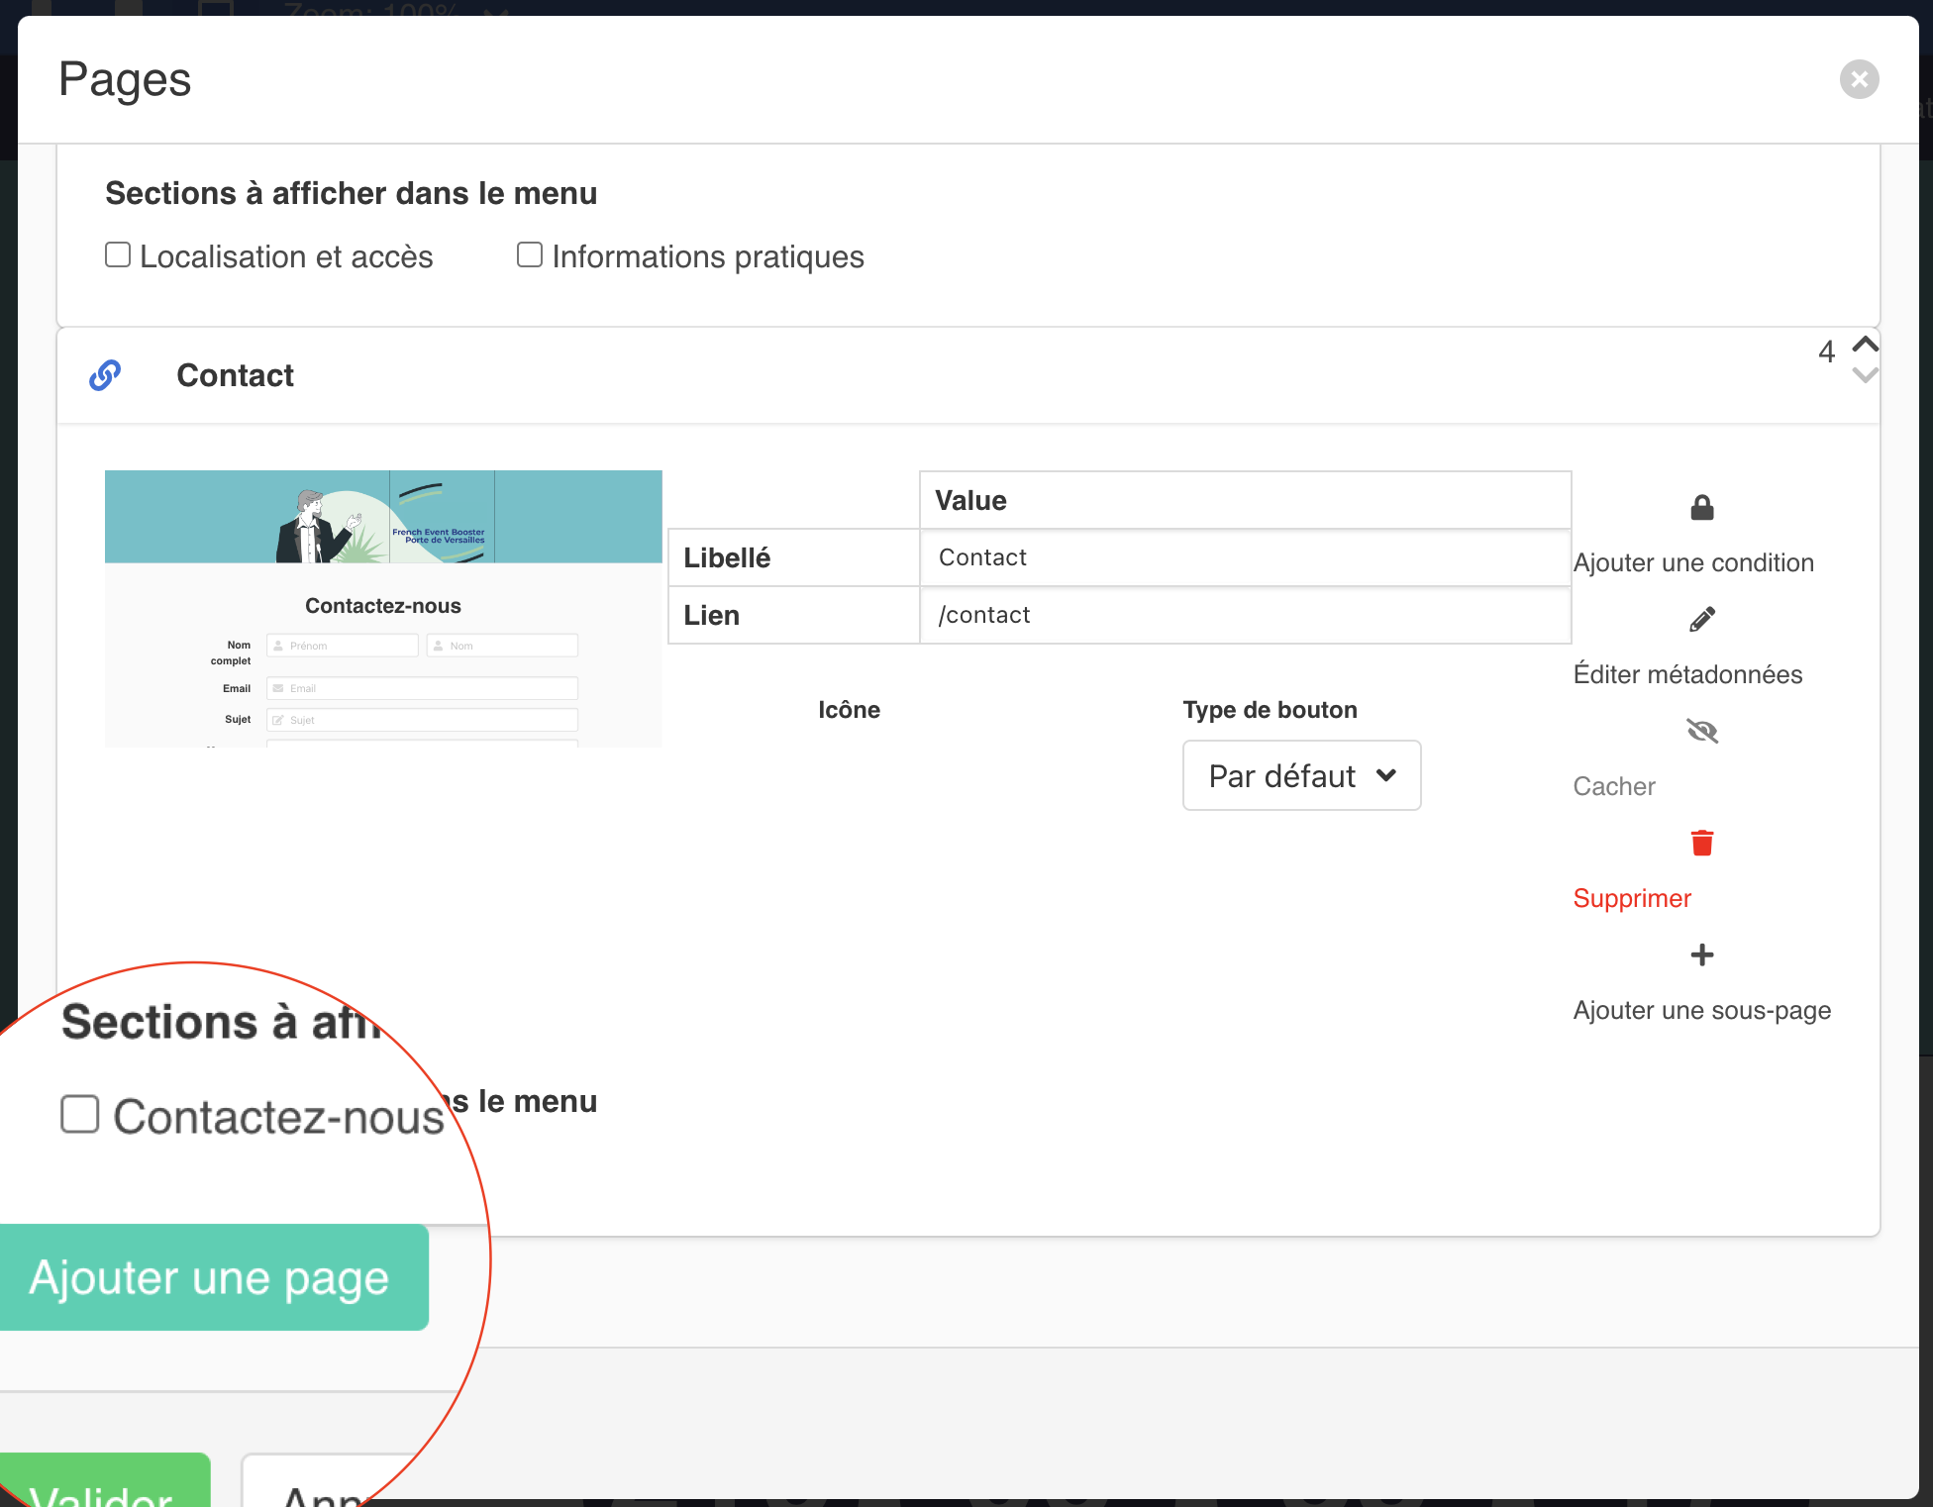Close the Pages dialog with X icon
This screenshot has width=1933, height=1507.
[x=1859, y=79]
